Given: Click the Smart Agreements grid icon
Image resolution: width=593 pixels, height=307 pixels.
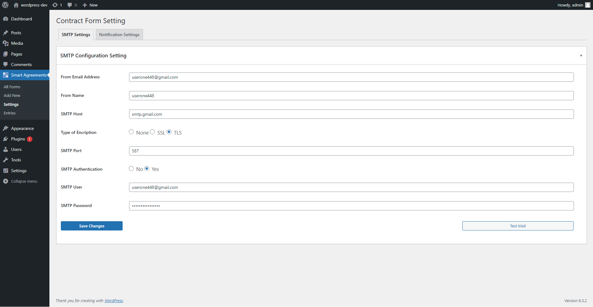Looking at the screenshot, I should click(6, 75).
